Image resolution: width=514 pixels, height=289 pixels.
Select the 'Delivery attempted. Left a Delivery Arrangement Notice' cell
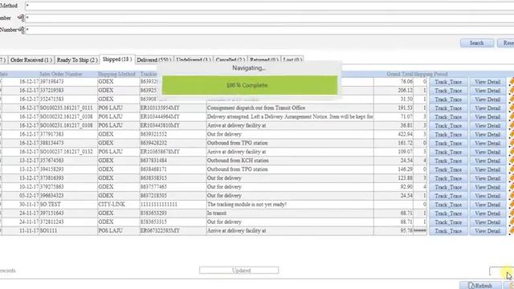point(290,117)
